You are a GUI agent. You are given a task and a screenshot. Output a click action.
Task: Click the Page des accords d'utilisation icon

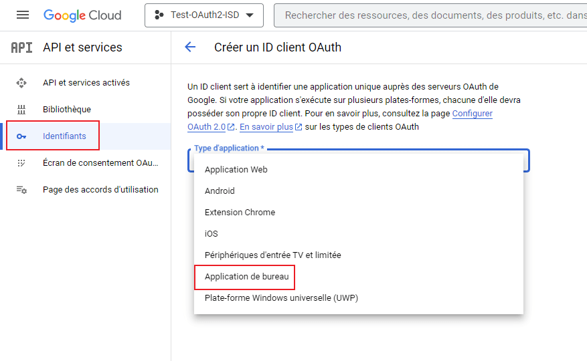click(x=21, y=190)
